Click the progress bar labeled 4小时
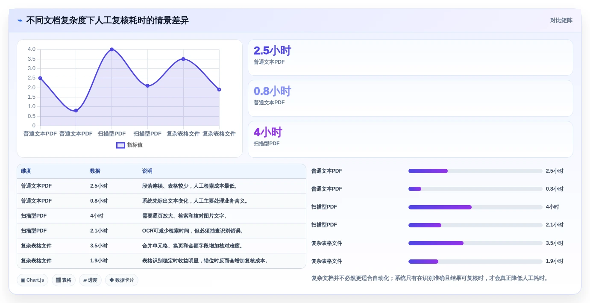This screenshot has height=303, width=590. (475, 207)
